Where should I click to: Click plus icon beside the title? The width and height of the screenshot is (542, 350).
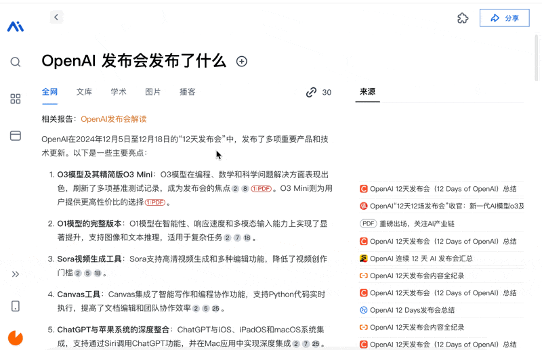[242, 62]
